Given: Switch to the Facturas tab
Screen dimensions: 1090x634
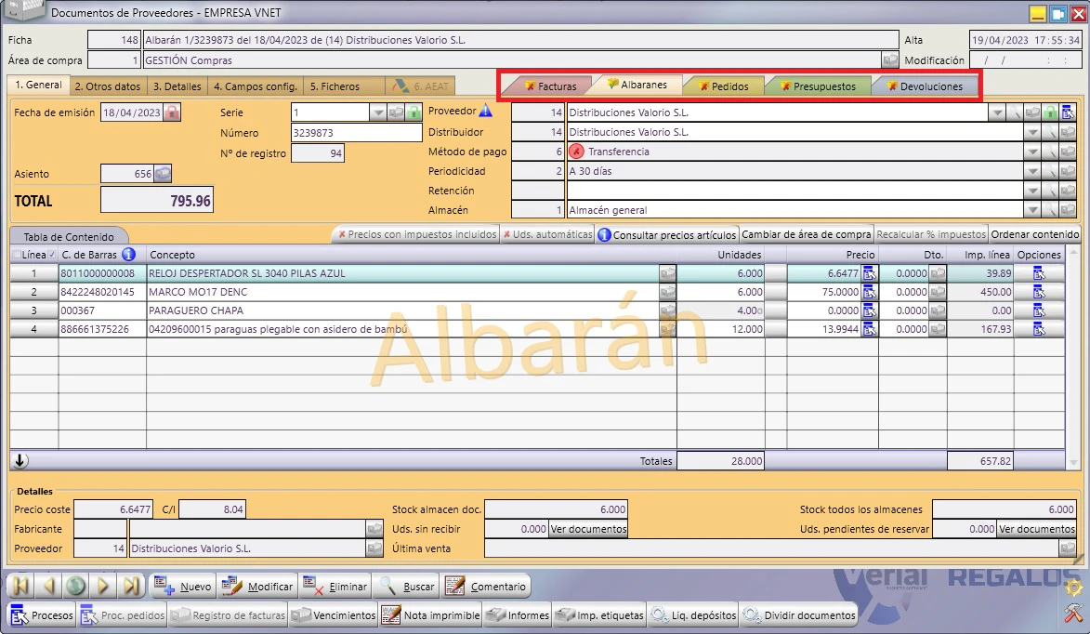Looking at the screenshot, I should [549, 86].
